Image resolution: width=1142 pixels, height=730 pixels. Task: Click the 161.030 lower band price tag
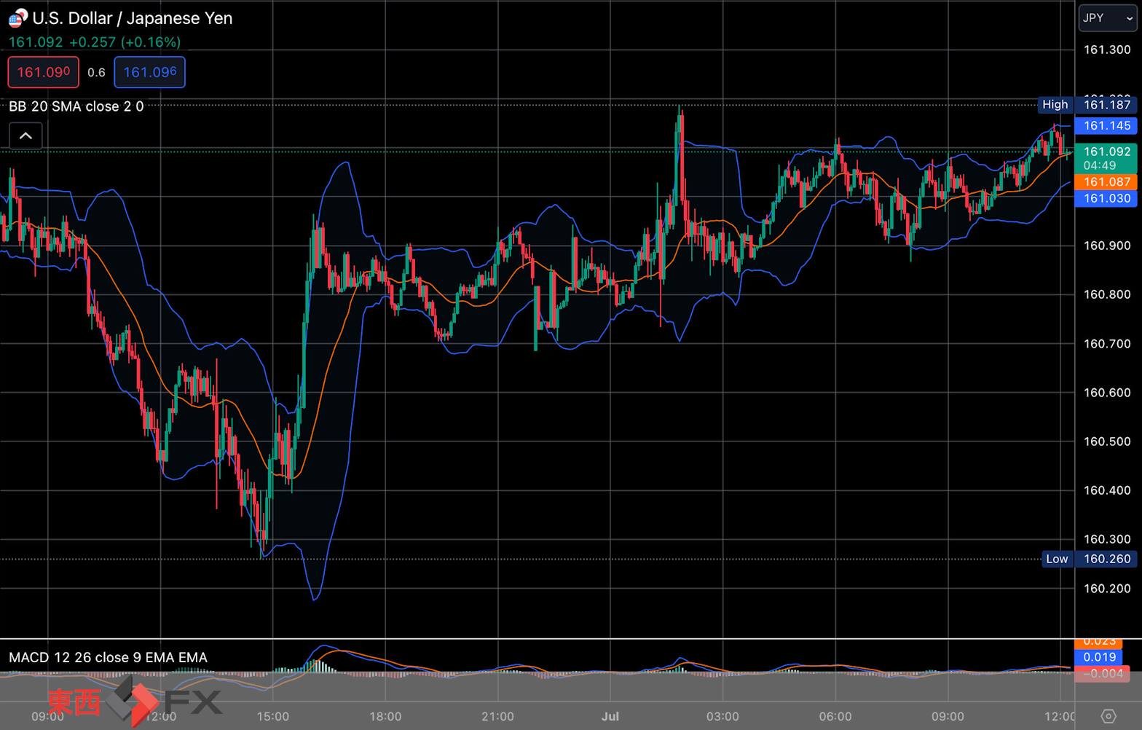pos(1106,198)
